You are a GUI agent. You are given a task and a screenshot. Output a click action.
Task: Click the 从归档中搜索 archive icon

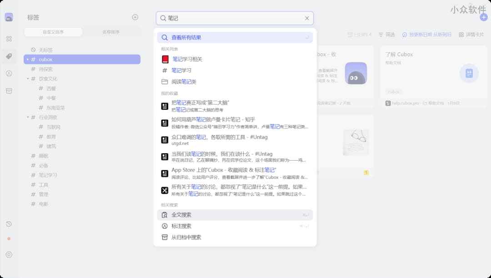click(x=165, y=237)
